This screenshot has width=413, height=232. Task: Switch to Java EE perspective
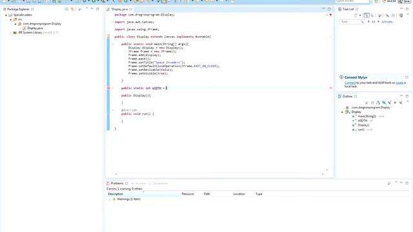pyautogui.click(x=389, y=1)
